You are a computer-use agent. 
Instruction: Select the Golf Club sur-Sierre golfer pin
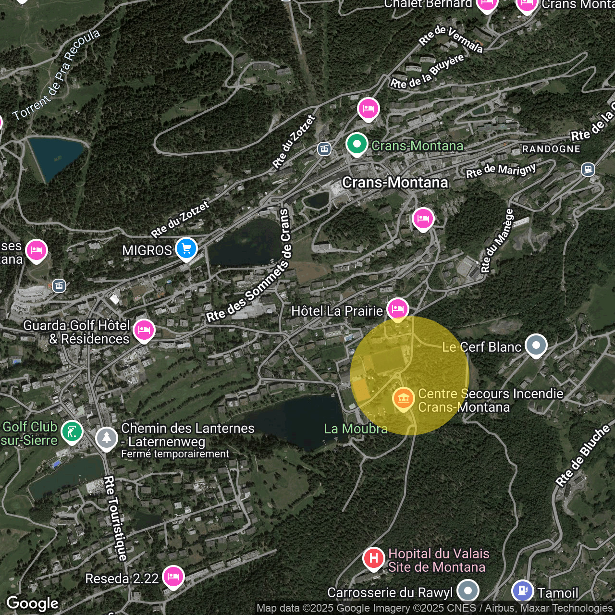point(72,431)
